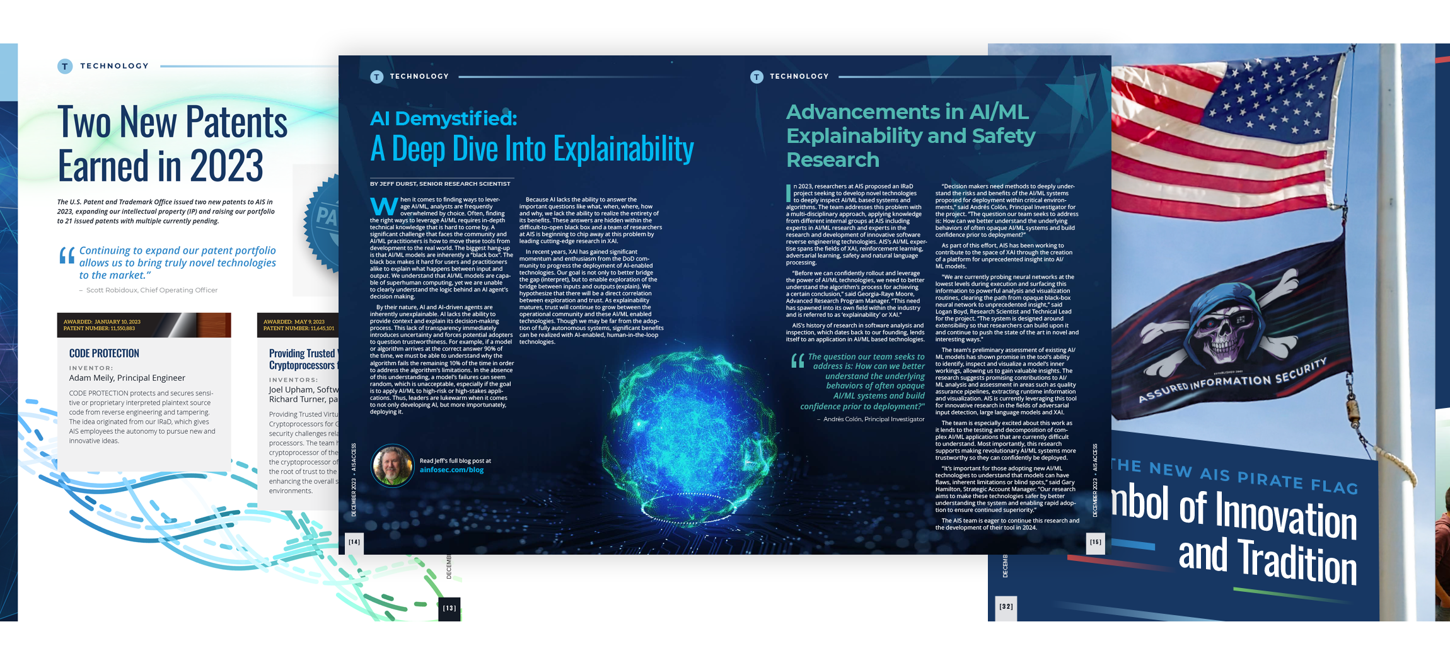Click the quote mark beside 'Continuing to expand our patent portfolio'

click(x=67, y=256)
